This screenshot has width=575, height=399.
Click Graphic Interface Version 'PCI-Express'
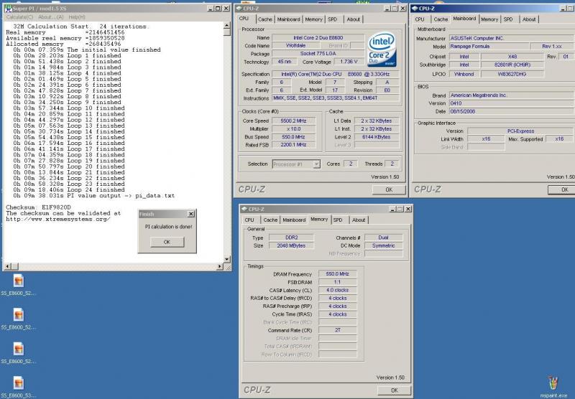click(520, 131)
